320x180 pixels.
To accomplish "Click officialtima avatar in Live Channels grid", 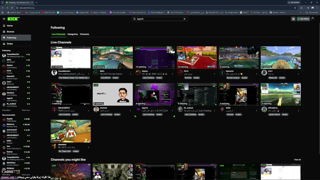I will point(264,109).
